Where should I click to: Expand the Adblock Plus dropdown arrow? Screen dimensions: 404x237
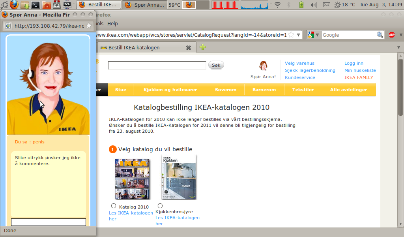point(401,35)
